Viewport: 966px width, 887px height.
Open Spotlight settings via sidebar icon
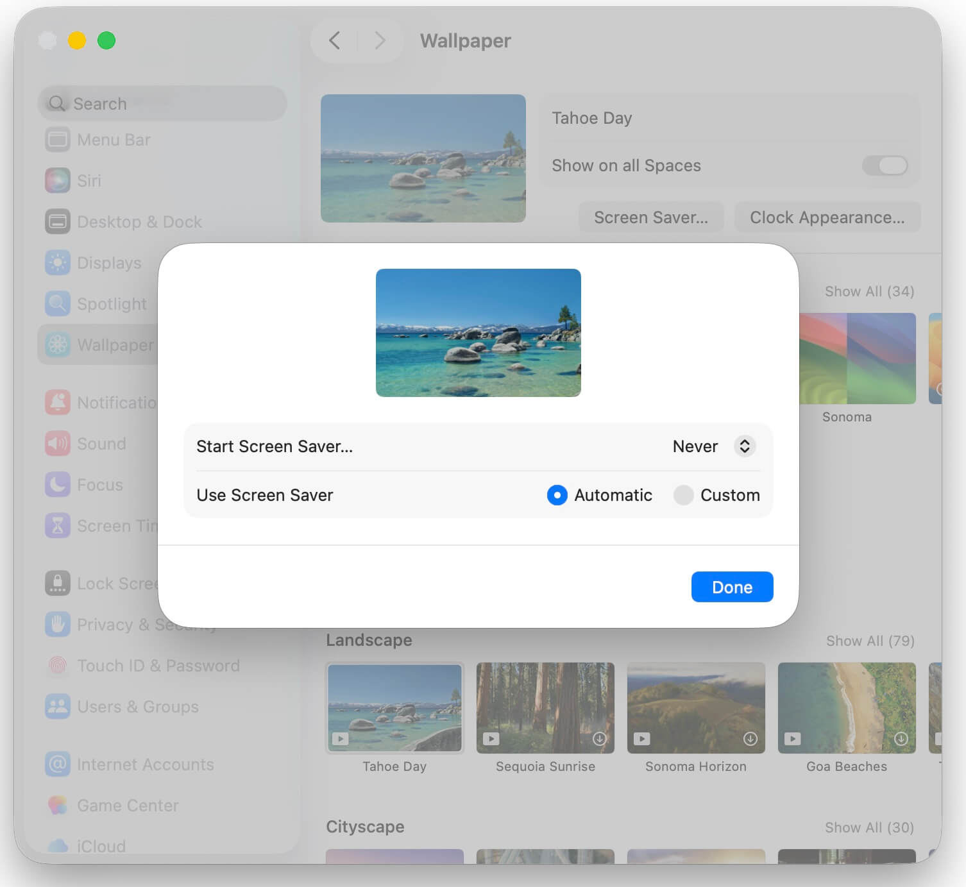pyautogui.click(x=57, y=303)
